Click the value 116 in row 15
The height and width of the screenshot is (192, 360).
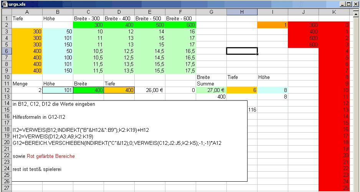pyautogui.click(x=252, y=110)
